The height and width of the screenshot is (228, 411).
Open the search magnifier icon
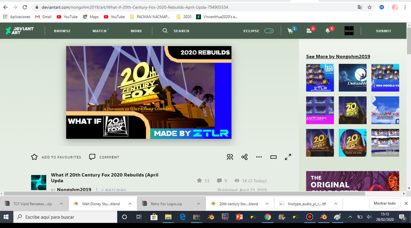click(x=165, y=31)
